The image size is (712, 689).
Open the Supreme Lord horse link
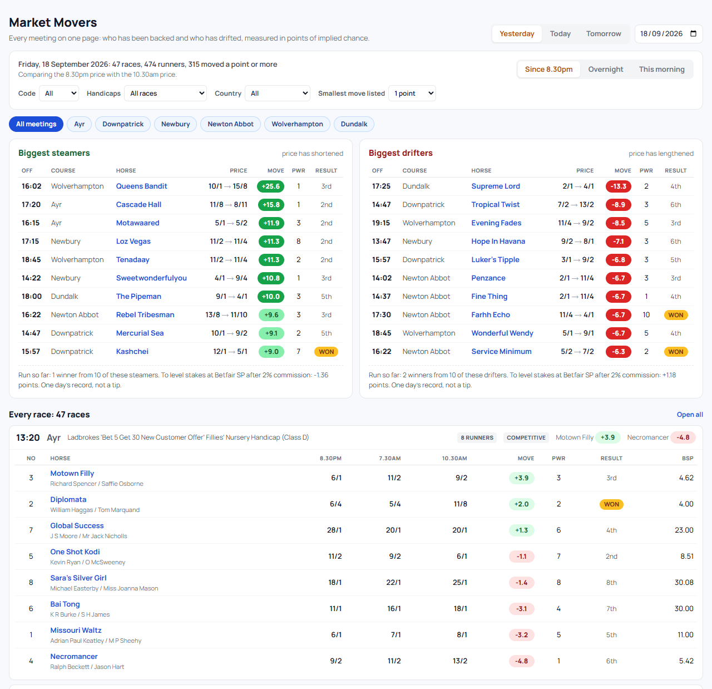point(496,186)
